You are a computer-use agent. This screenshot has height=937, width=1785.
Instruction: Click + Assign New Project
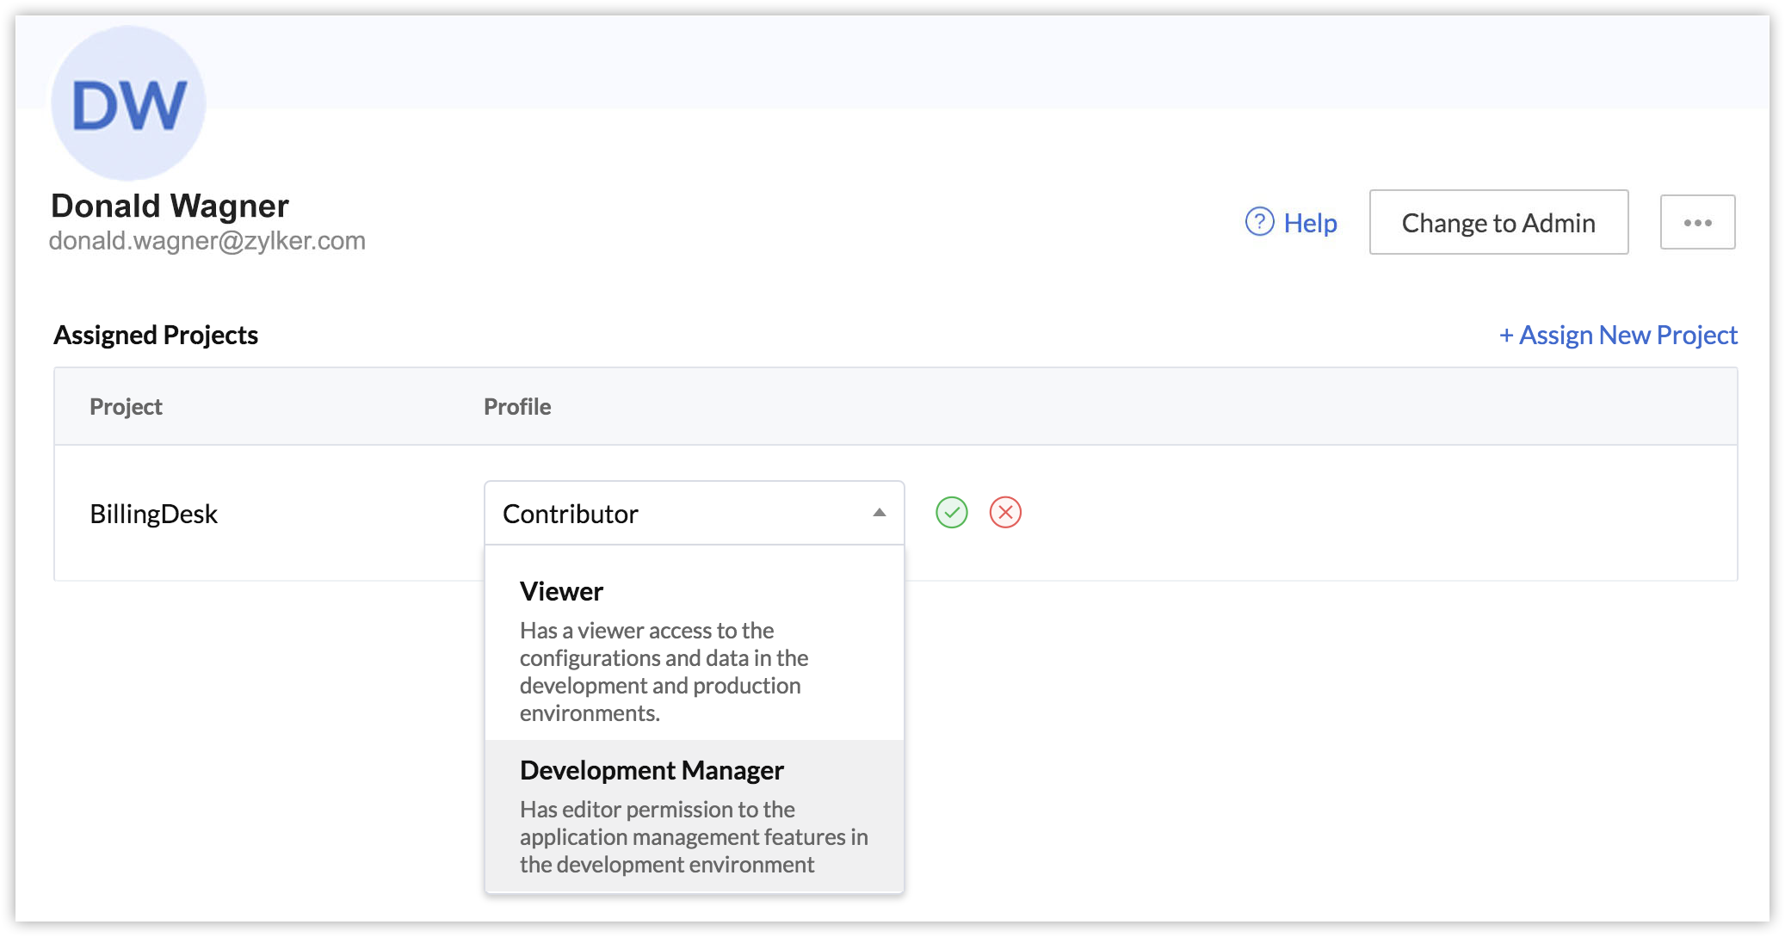click(1617, 335)
